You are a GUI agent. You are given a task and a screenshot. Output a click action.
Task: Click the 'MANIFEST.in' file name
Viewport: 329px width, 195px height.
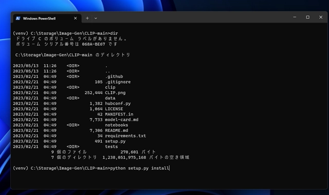coord(119,114)
